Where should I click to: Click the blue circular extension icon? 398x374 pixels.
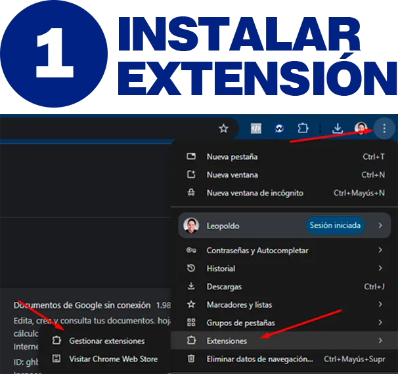click(279, 129)
